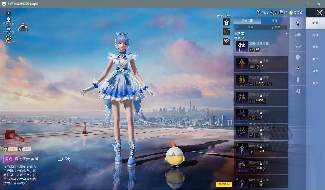Select the full-outfit figure category icon
The width and height of the screenshot is (325, 190).
click(x=298, y=23)
